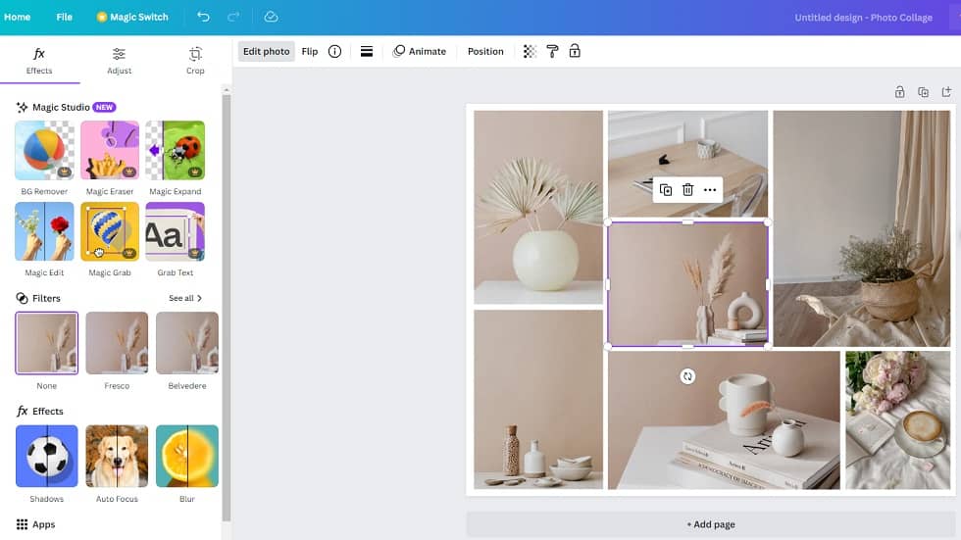
Task: Click the Add page button
Action: pyautogui.click(x=711, y=524)
